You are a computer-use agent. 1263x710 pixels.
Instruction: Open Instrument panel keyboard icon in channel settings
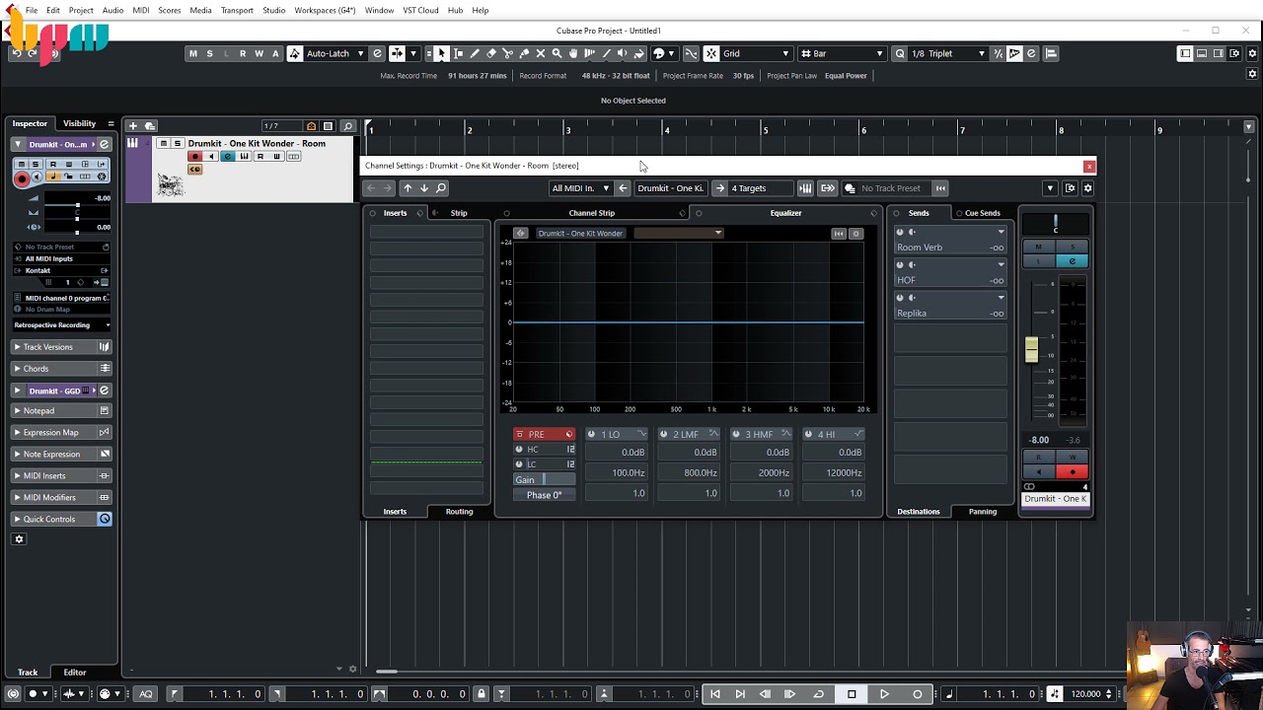pyautogui.click(x=805, y=188)
